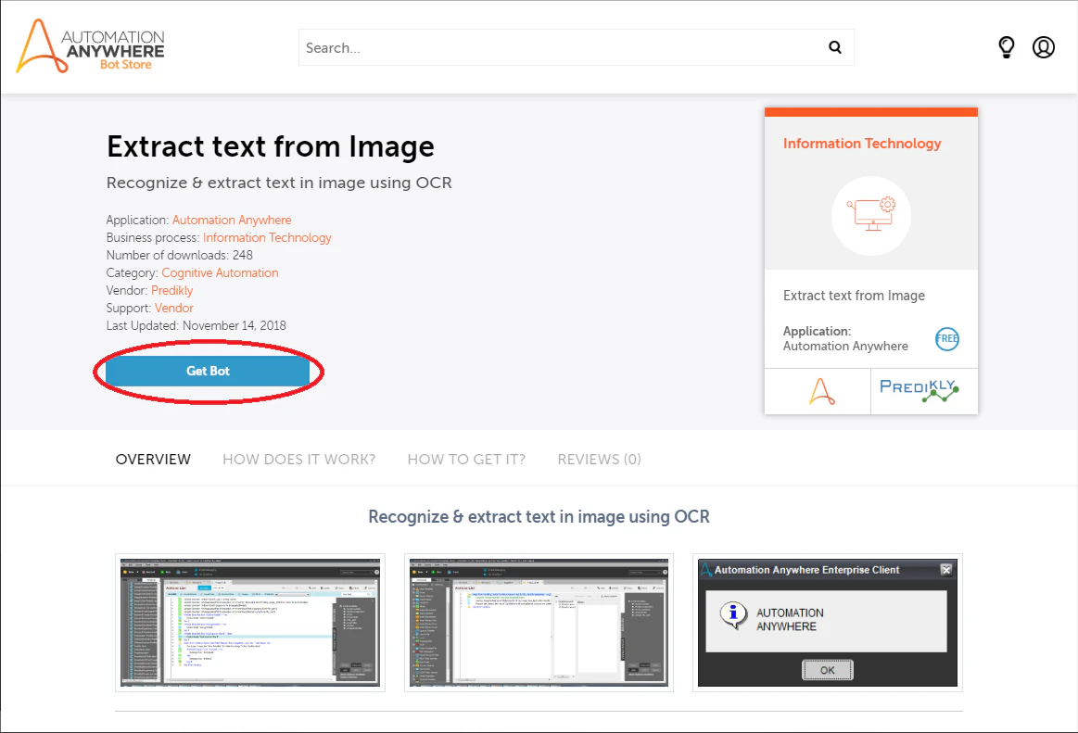Click the Automation Anywhere Bot Store logo
Viewport: 1078px width, 733px height.
pyautogui.click(x=90, y=46)
